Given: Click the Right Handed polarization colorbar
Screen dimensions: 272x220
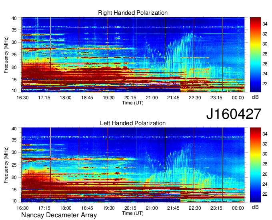Looking at the screenshot, I should click(x=255, y=55).
